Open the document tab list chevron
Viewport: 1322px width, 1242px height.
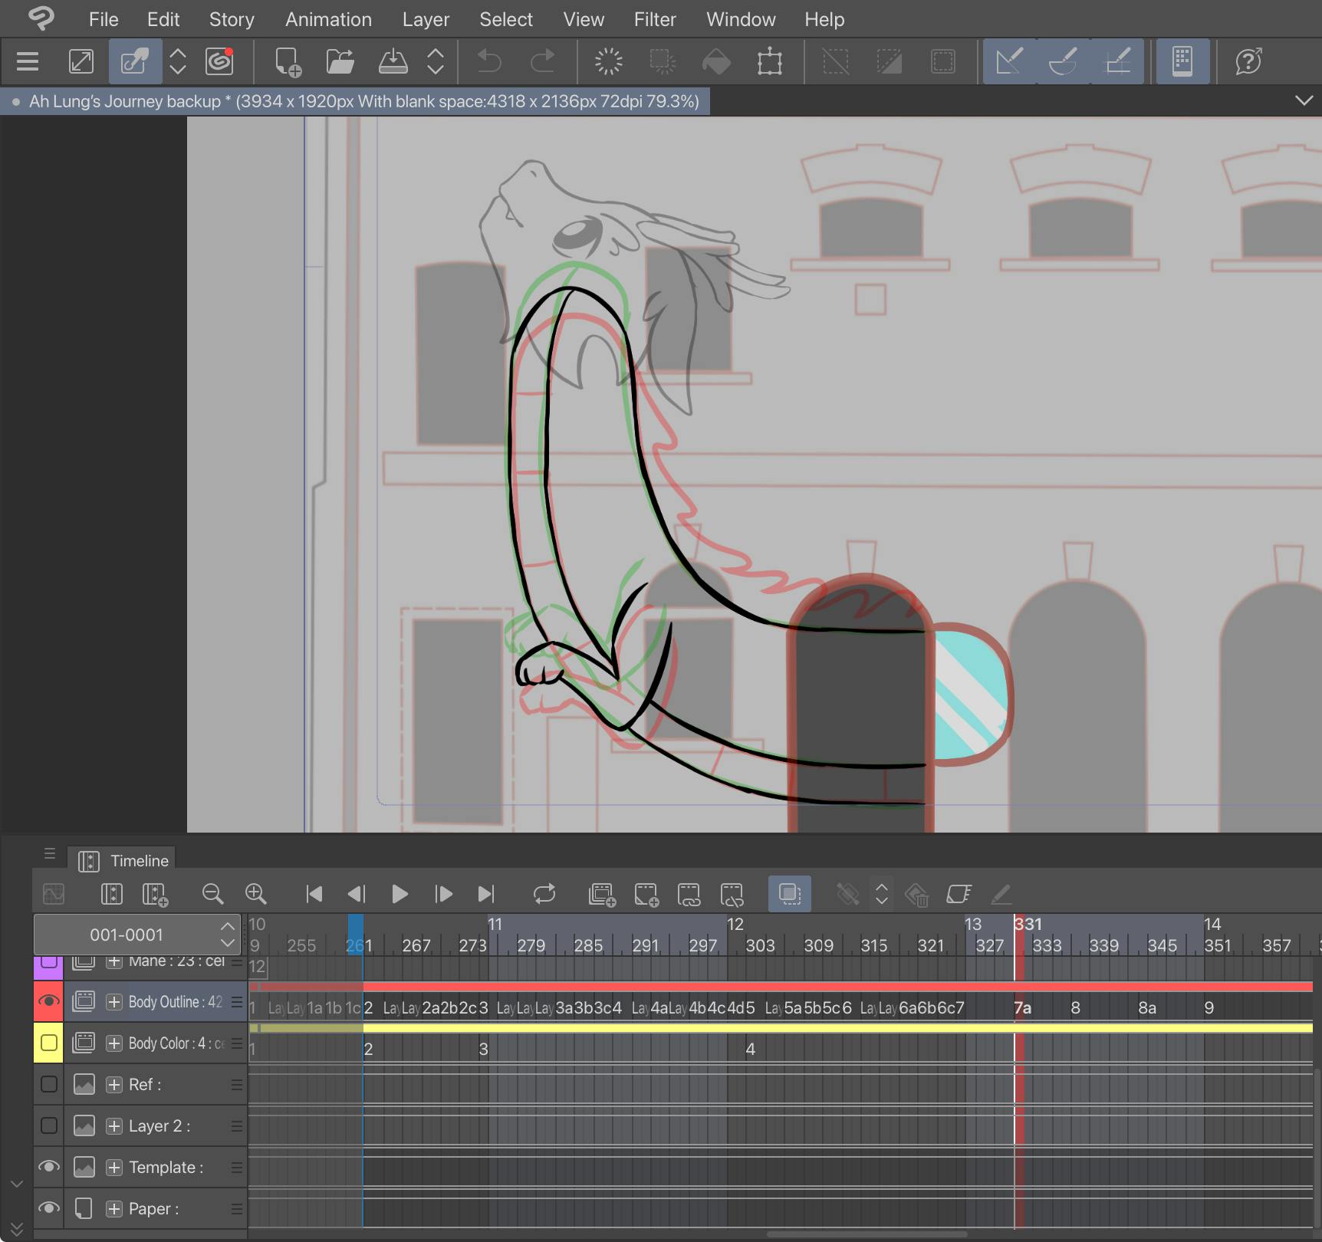pos(1303,100)
